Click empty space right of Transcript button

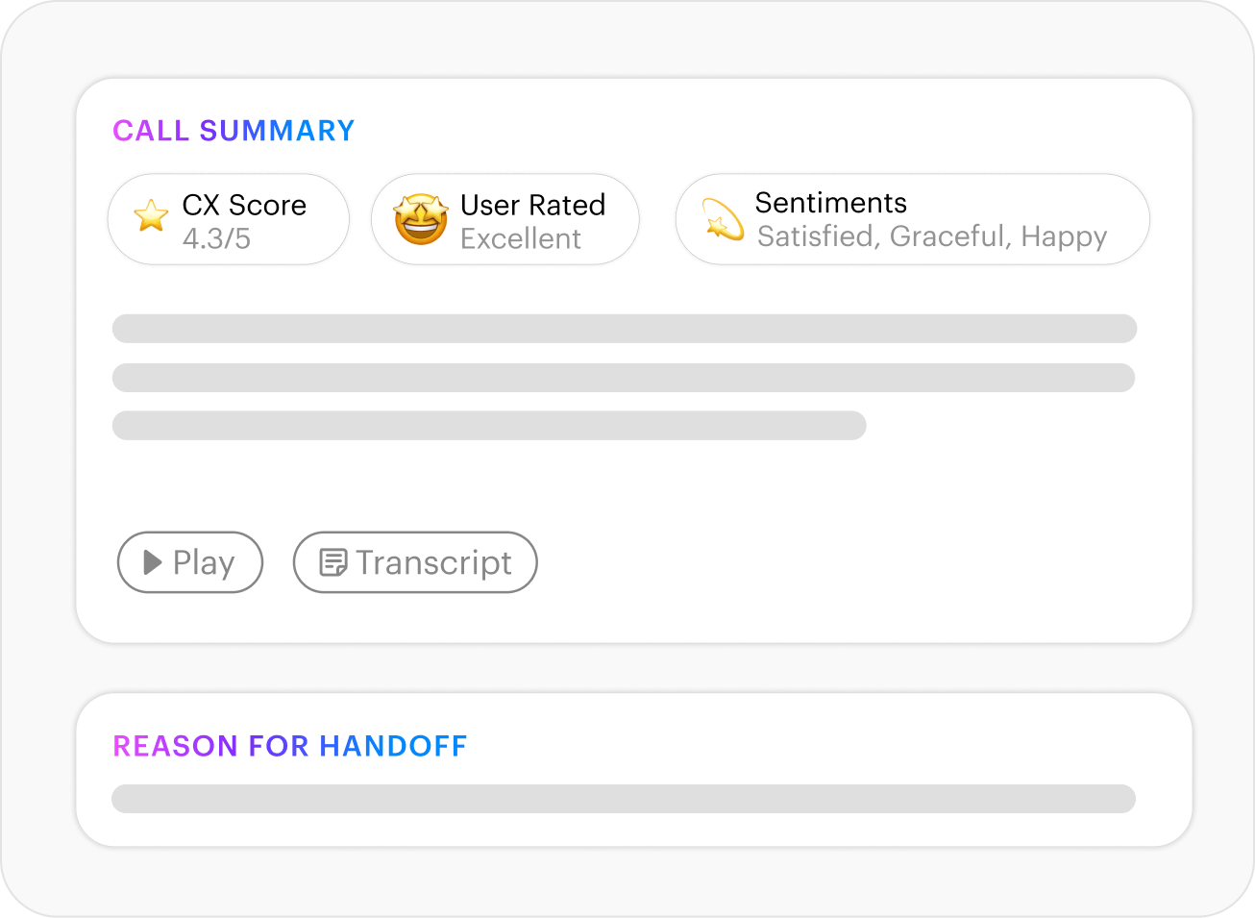pos(817,562)
